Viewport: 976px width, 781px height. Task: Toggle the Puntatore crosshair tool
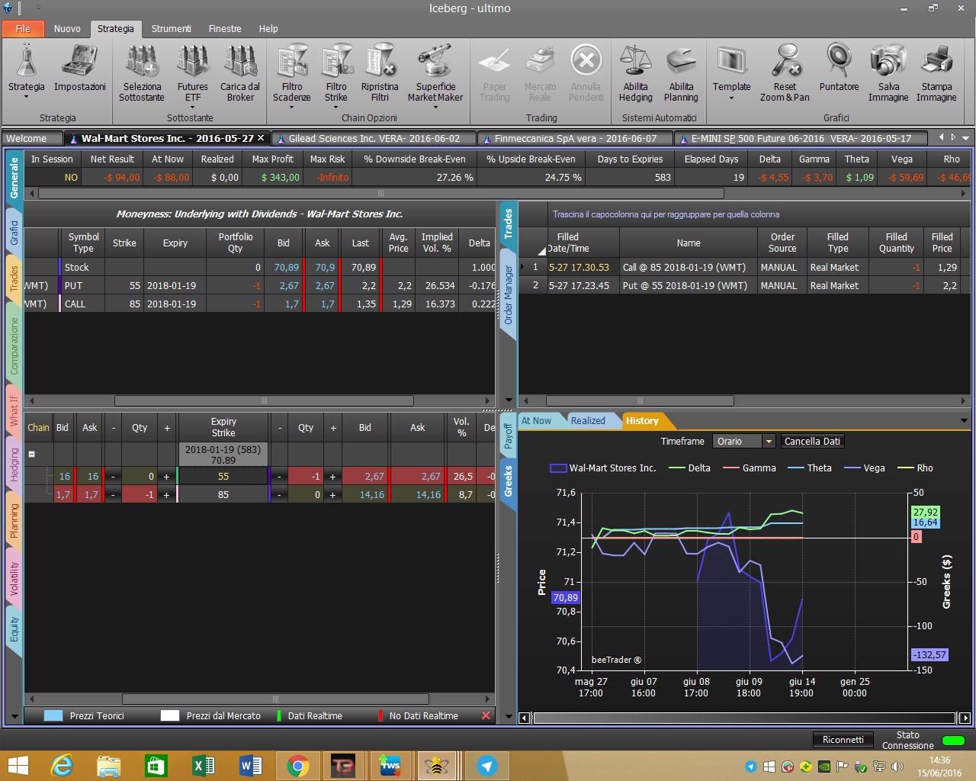pyautogui.click(x=839, y=61)
